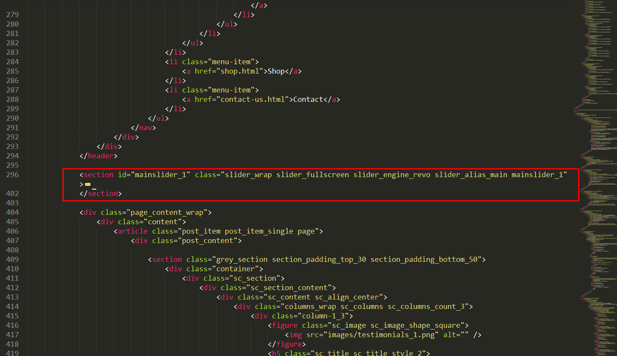Screen dimensions: 617x356
Task: Click the closing section tag on line 402
Action: pos(101,193)
